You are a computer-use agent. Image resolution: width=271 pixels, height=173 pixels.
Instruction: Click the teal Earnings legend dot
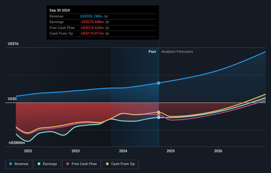[39, 164]
